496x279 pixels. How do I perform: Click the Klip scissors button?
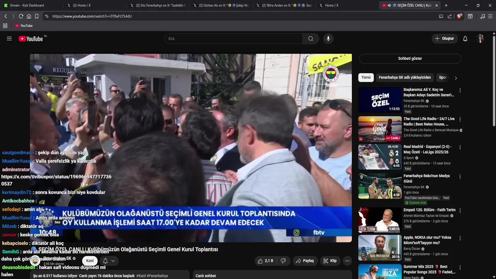click(330, 261)
